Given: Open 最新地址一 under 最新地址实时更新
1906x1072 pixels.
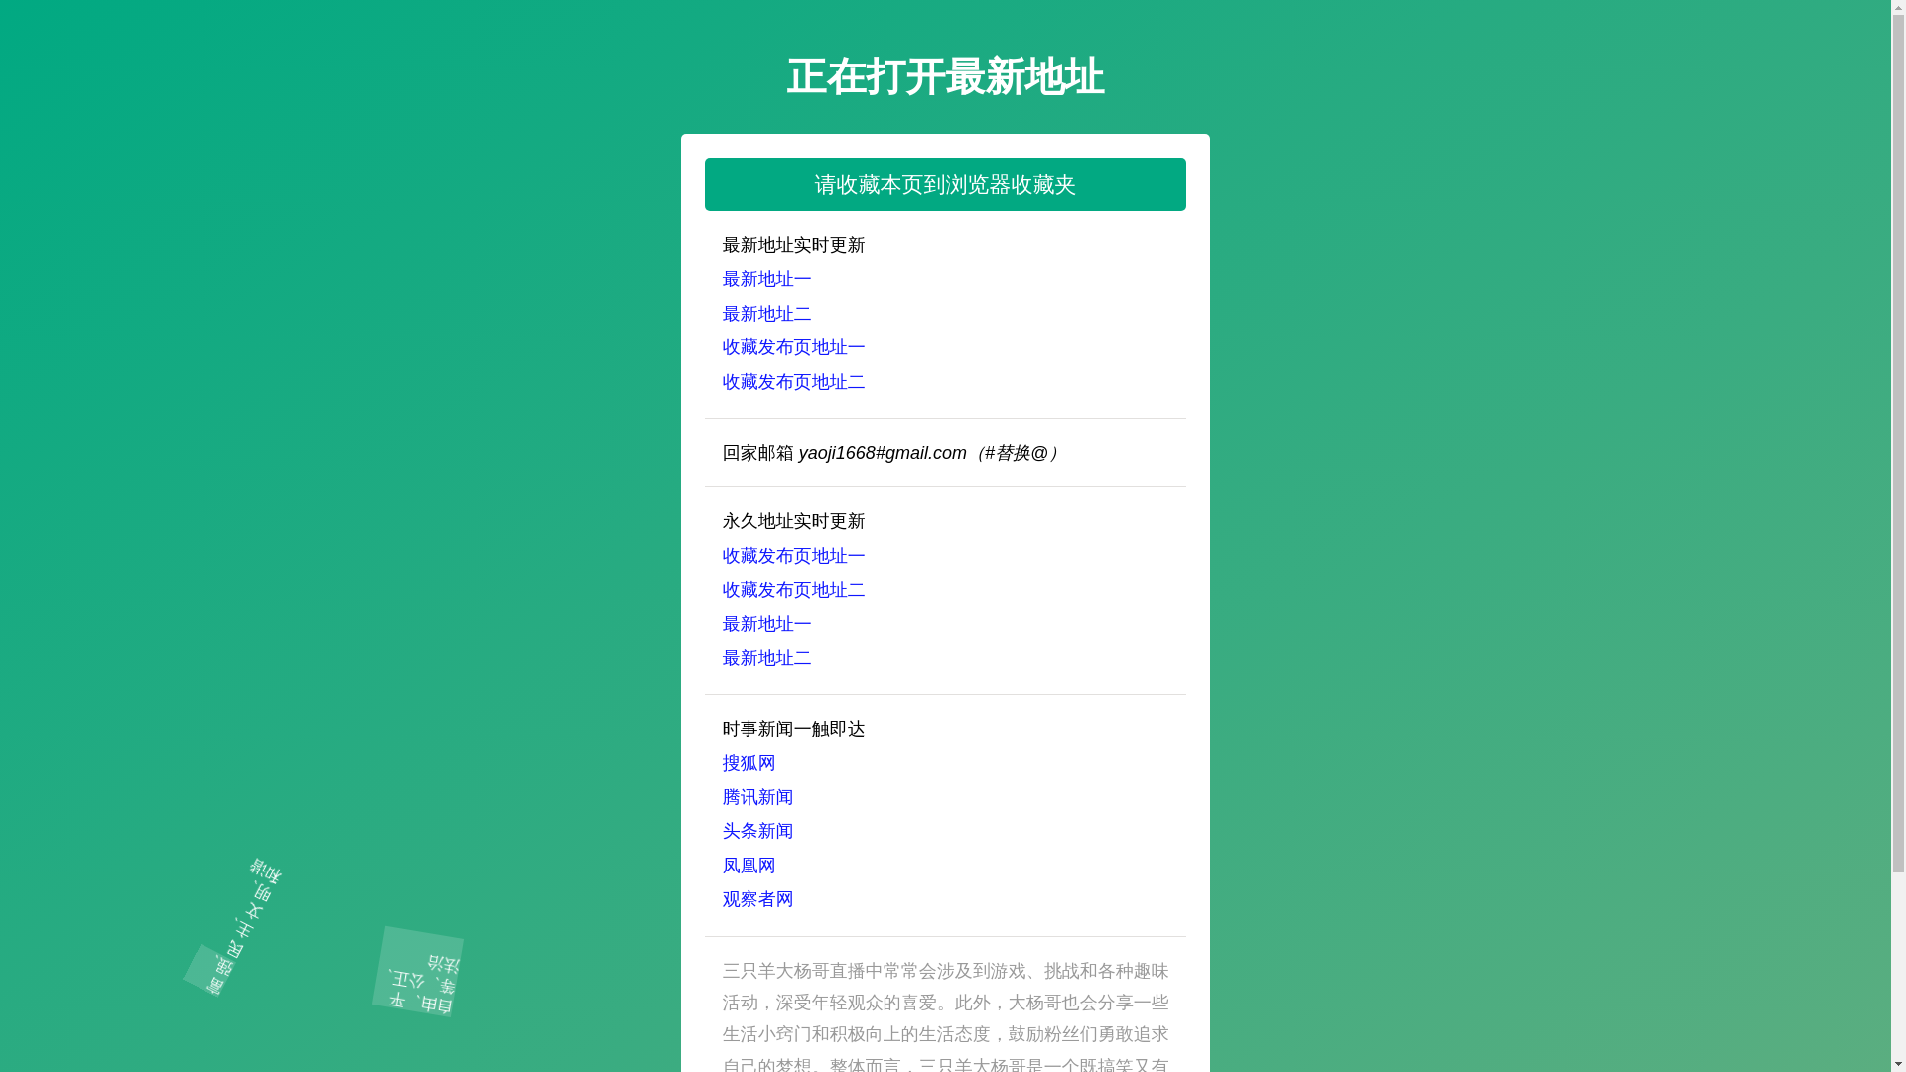Looking at the screenshot, I should pyautogui.click(x=766, y=280).
